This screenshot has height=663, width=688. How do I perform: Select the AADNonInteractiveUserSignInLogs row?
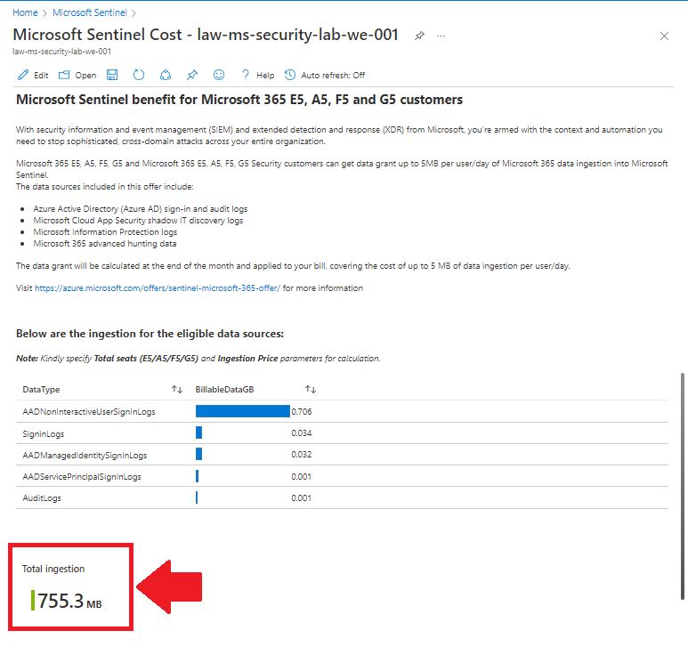point(342,411)
